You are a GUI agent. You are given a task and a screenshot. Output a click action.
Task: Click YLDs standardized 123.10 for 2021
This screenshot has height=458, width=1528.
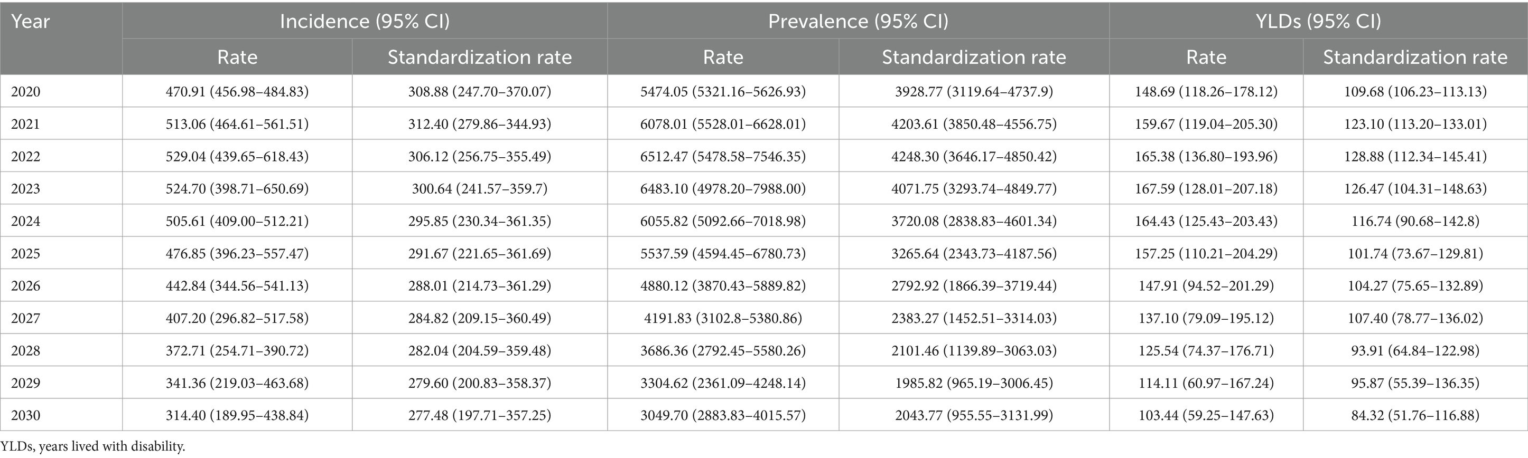[x=1415, y=125]
